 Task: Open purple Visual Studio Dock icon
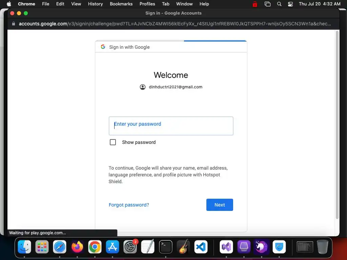[x=226, y=247]
